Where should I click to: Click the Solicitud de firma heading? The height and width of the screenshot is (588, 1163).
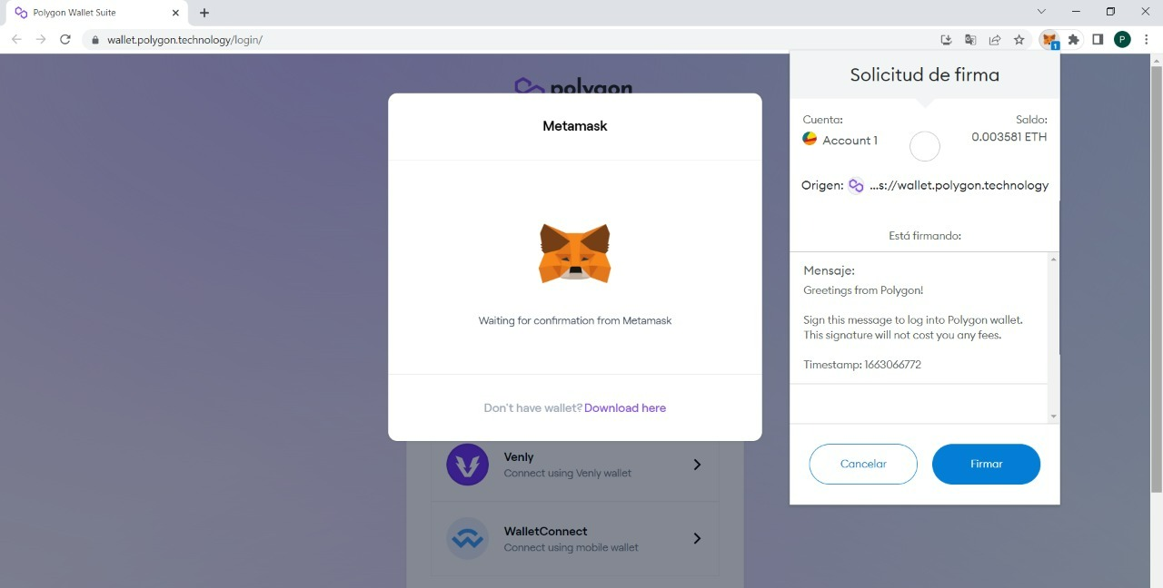tap(924, 75)
